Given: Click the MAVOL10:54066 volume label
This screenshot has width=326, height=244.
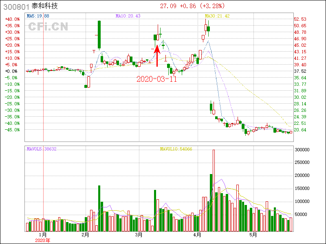Looking at the screenshot, I should (176, 149).
